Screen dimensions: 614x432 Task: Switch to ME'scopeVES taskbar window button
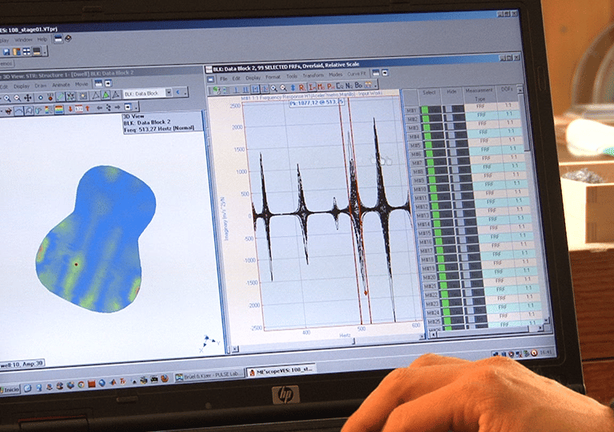[281, 371]
